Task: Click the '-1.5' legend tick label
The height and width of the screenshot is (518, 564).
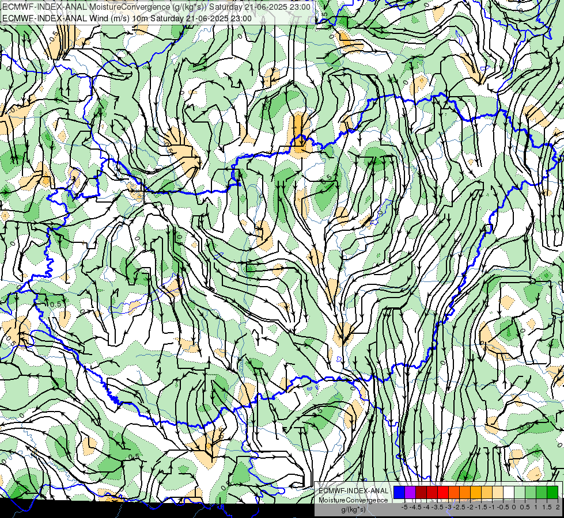Action: pyautogui.click(x=481, y=507)
